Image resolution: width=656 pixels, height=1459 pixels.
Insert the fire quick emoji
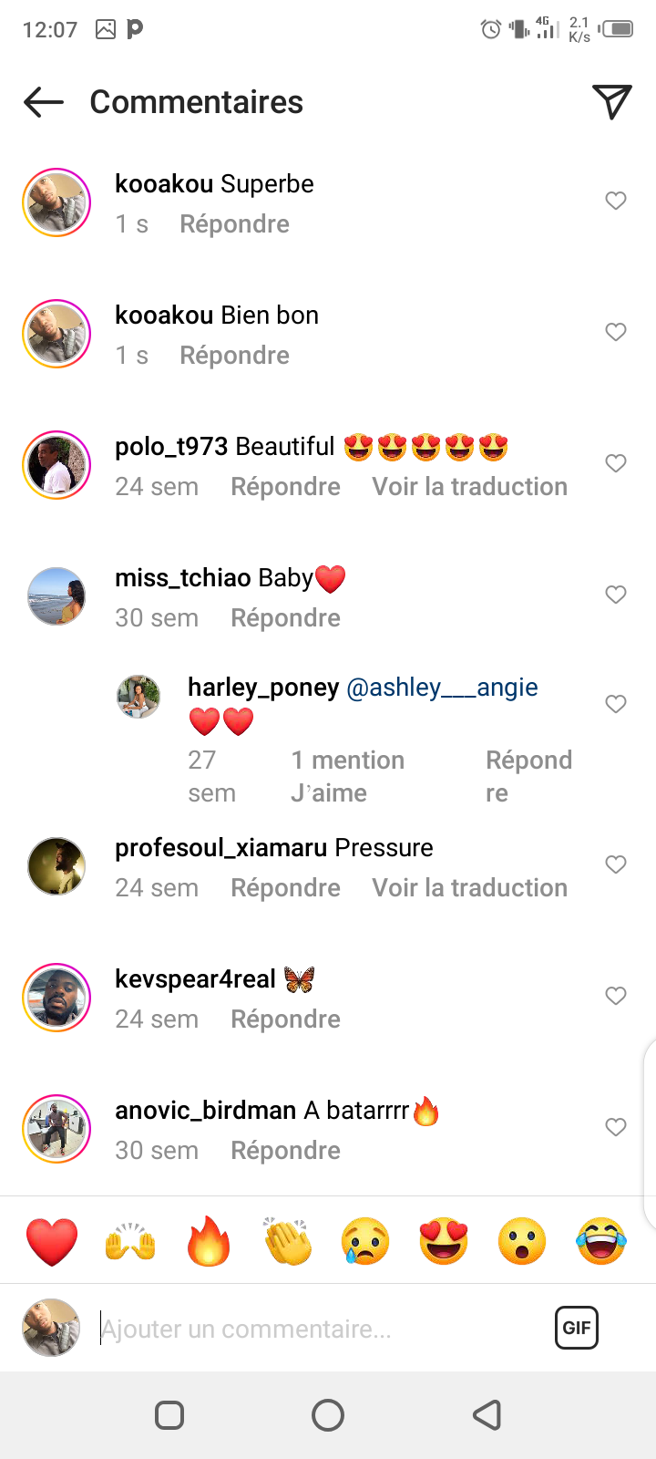coord(209,1241)
